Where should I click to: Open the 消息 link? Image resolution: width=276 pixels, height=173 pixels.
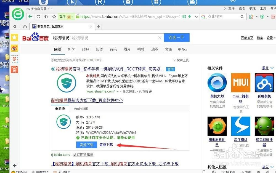(260, 38)
